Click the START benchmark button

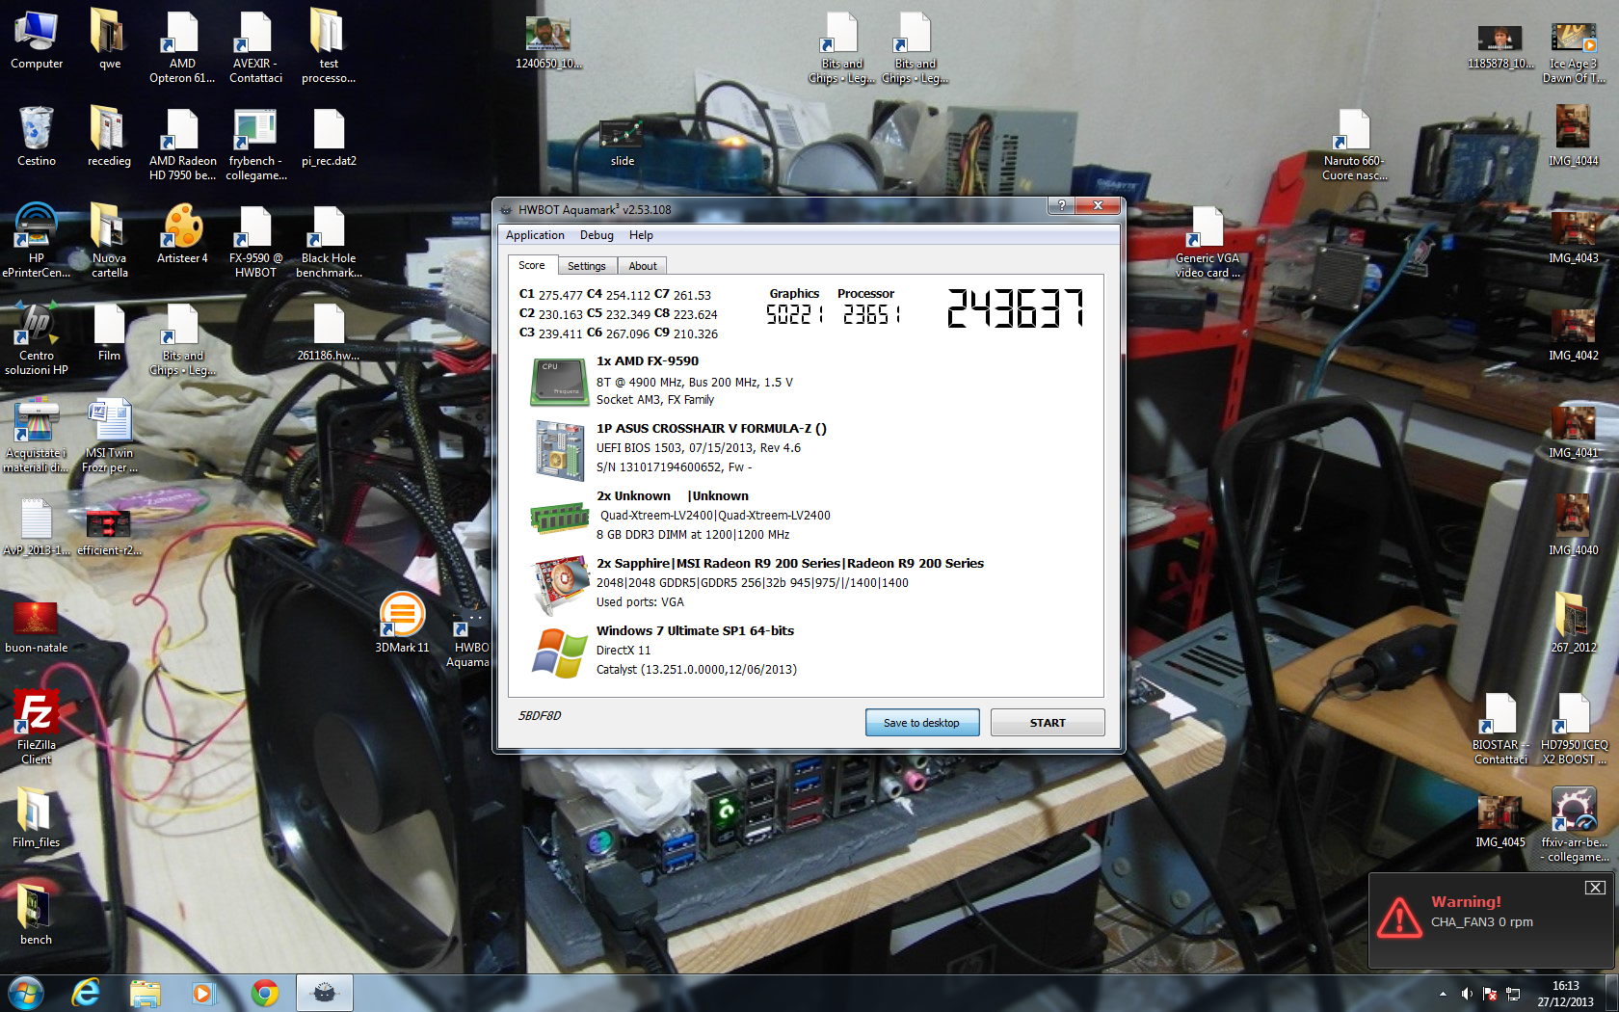click(x=1048, y=723)
